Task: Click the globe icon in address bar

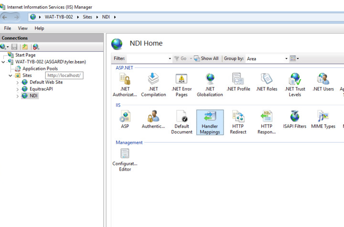Action: 33,17
